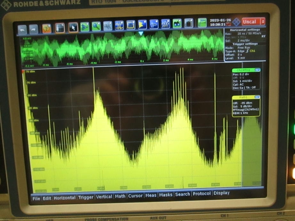
Task: Open the Vertical menu
Action: (104, 197)
